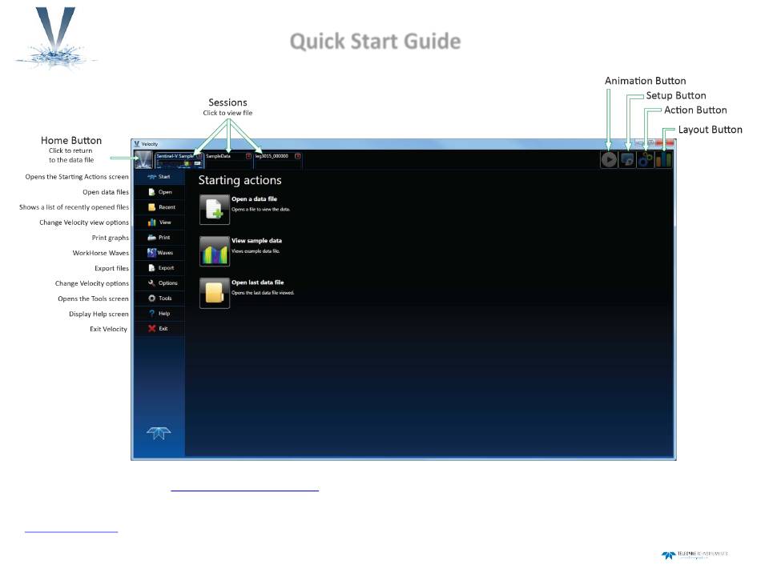The width and height of the screenshot is (761, 585).
Task: Open the Layout bar-chart button
Action: (x=663, y=159)
